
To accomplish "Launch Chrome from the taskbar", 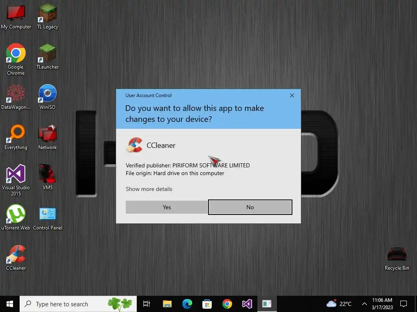I will 227,304.
